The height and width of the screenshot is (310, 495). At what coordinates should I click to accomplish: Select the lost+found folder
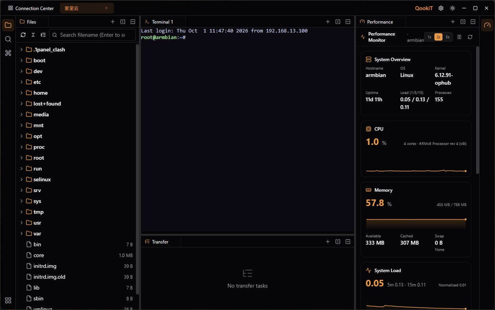point(77,104)
